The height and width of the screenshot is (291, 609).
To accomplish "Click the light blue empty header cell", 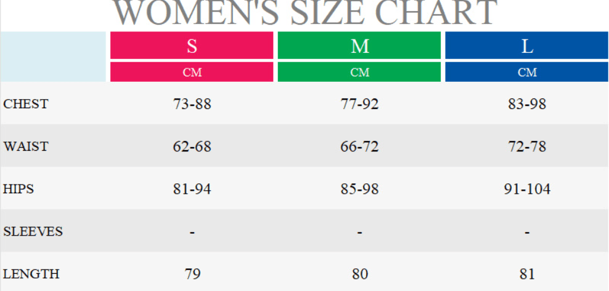I will [53, 57].
